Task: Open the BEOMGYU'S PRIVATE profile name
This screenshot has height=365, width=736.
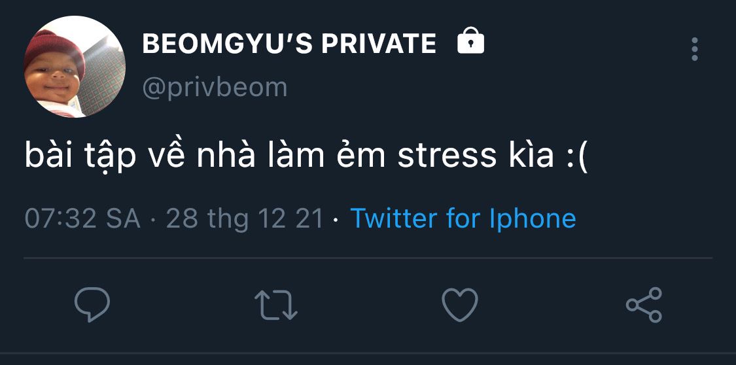Action: [x=289, y=44]
